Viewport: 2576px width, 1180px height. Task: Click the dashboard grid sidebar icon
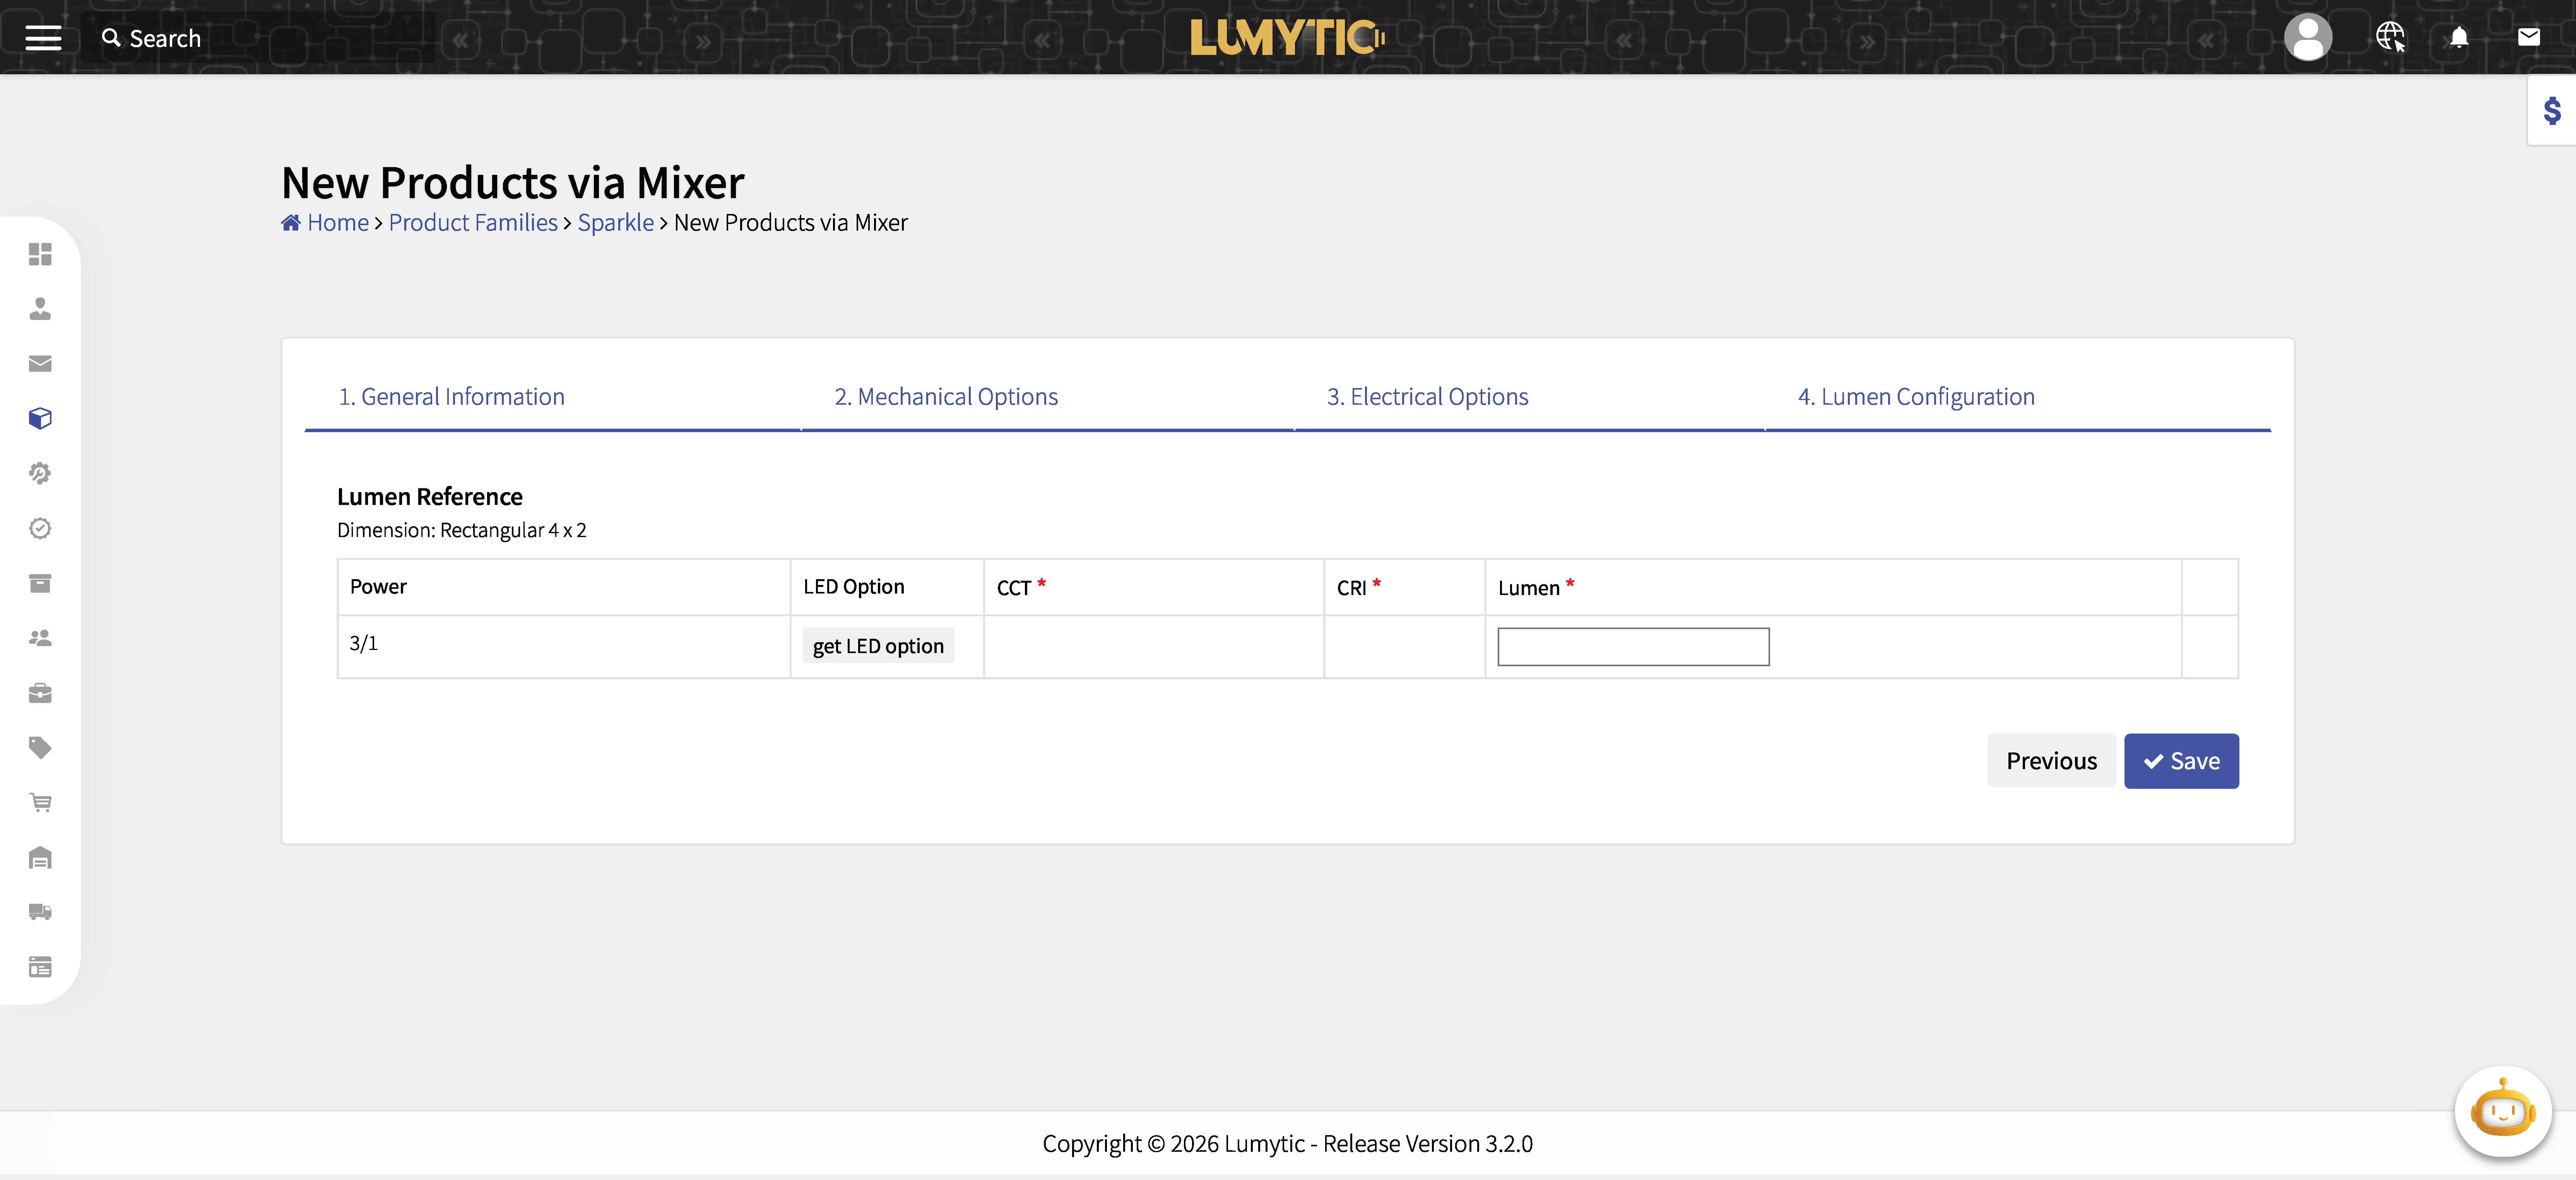pyautogui.click(x=40, y=254)
